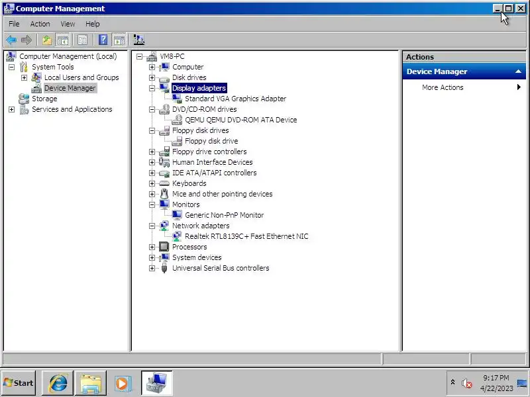Image resolution: width=530 pixels, height=397 pixels.
Task: Select Device Manager in left tree
Action: 70,88
